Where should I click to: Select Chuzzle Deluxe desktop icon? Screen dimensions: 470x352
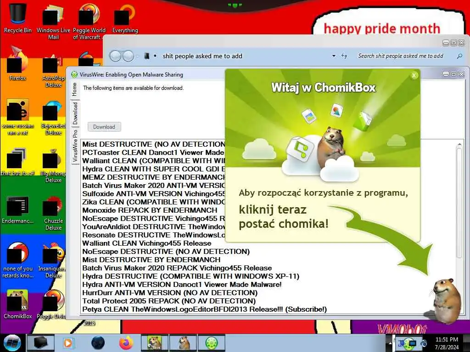click(x=53, y=213)
